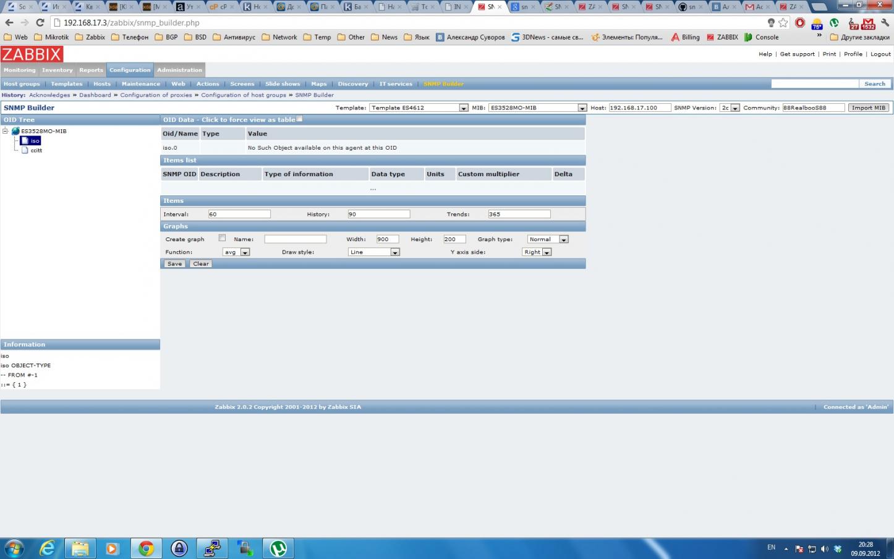Open the Inventory menu tab
894x559 pixels.
tap(57, 70)
